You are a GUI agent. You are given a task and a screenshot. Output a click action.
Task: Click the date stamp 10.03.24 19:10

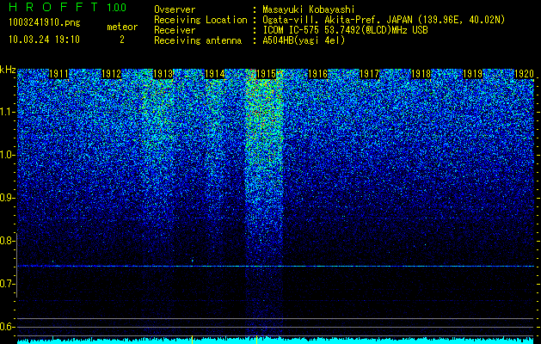45,40
